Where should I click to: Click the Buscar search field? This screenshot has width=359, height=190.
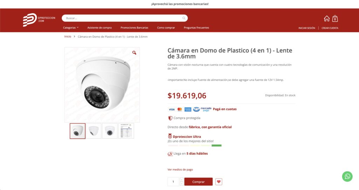[x=123, y=18]
